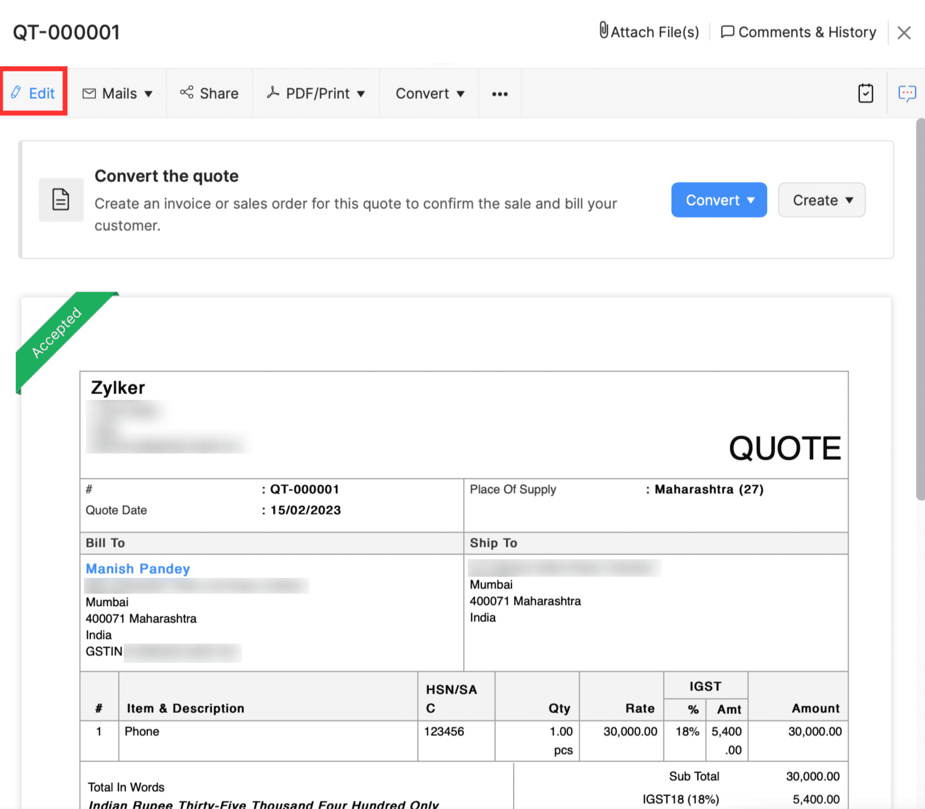Open the toolbar Convert dropdown
Image resolution: width=925 pixels, height=809 pixels.
click(430, 94)
